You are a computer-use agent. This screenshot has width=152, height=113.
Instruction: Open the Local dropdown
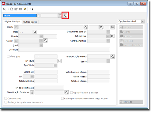coord(41,45)
